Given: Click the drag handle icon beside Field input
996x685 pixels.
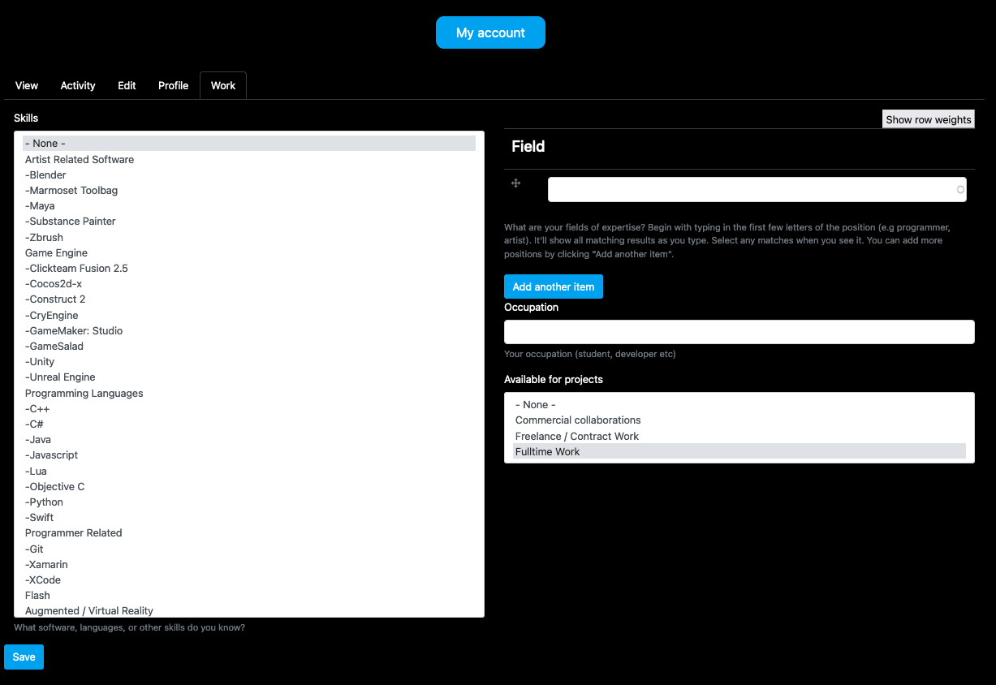Looking at the screenshot, I should point(515,183).
